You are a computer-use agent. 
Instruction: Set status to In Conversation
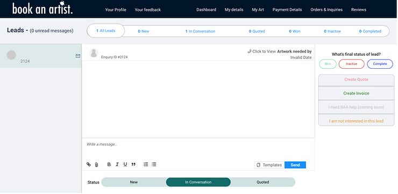tap(198, 182)
